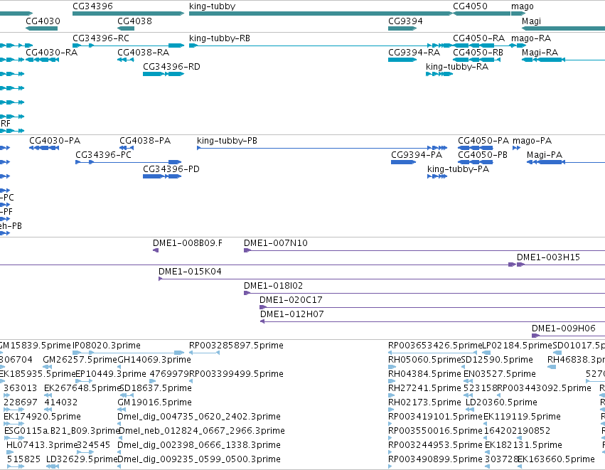Select transcript label king-tubby-RB
The height and width of the screenshot is (470, 605).
(x=220, y=38)
